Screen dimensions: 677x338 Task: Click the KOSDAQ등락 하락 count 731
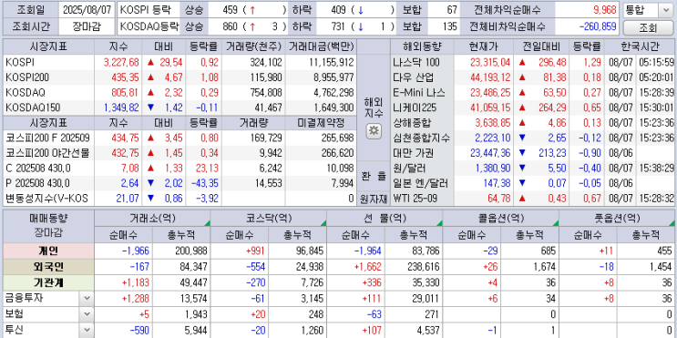[338, 26]
